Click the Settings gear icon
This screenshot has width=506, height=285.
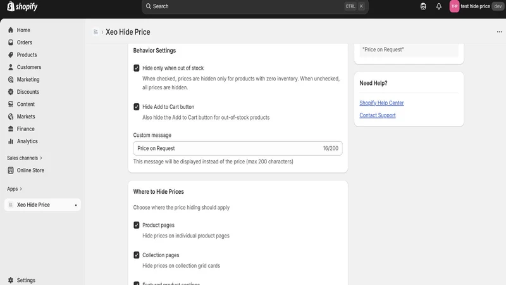[x=11, y=280]
